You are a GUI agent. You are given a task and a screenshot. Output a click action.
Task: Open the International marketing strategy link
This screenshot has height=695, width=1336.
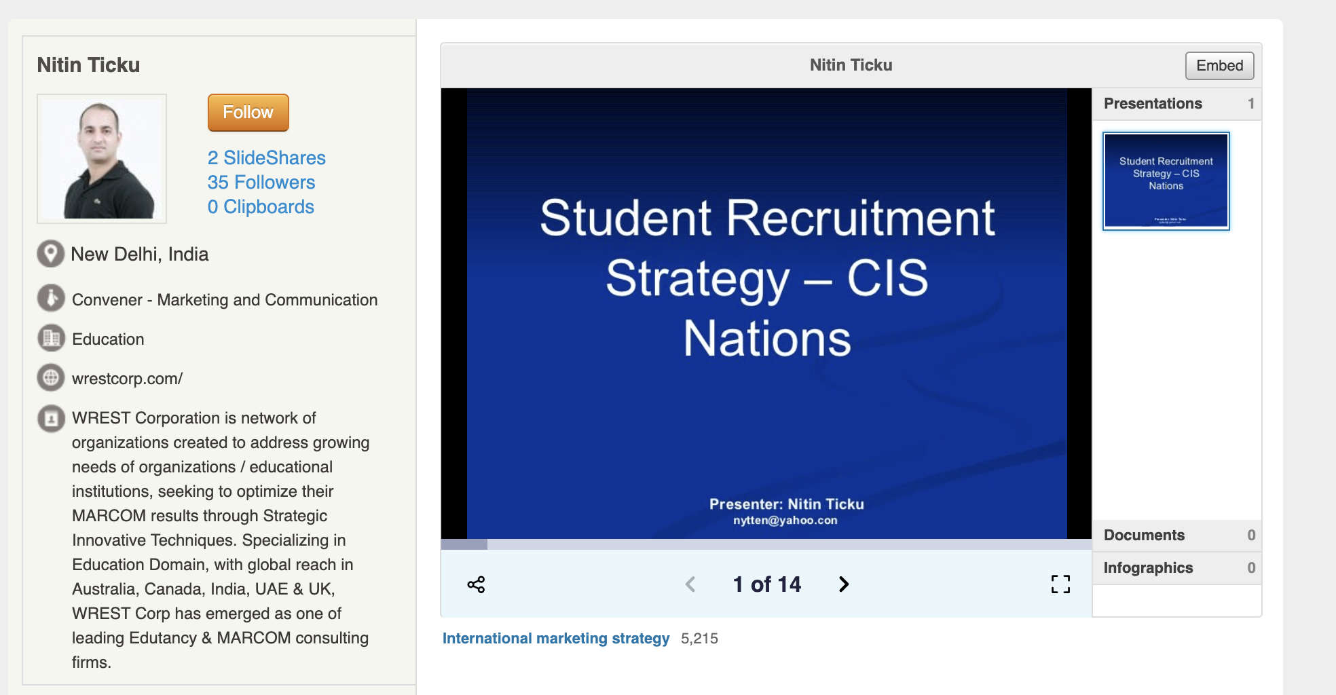coord(556,639)
